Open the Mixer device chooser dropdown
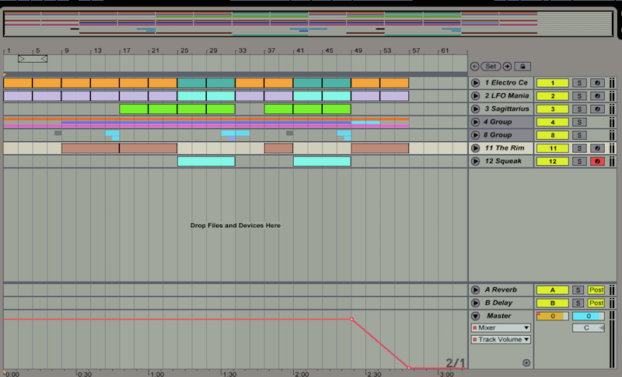This screenshot has height=377, width=622. 501,327
